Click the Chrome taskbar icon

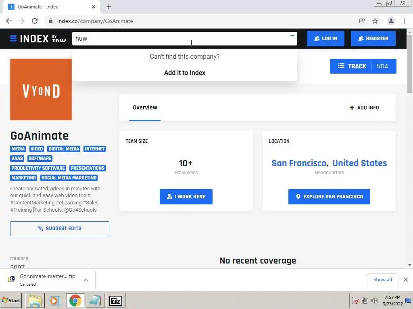pyautogui.click(x=75, y=301)
